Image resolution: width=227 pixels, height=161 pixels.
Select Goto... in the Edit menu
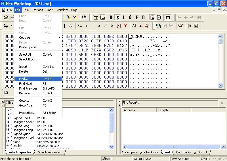coord(38,101)
